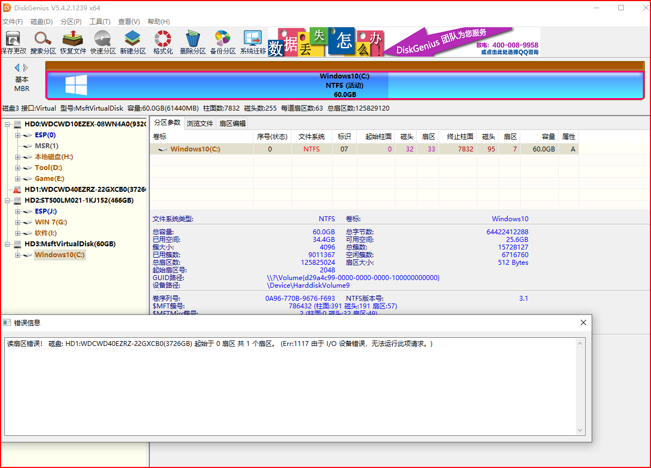This screenshot has height=468, width=651.
Task: Open the 分区(P) menu
Action: [x=71, y=22]
